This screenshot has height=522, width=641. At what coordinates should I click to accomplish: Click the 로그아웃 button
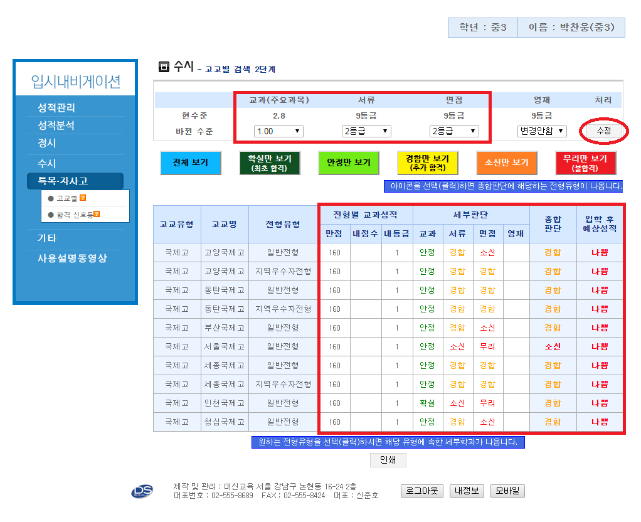point(422,491)
